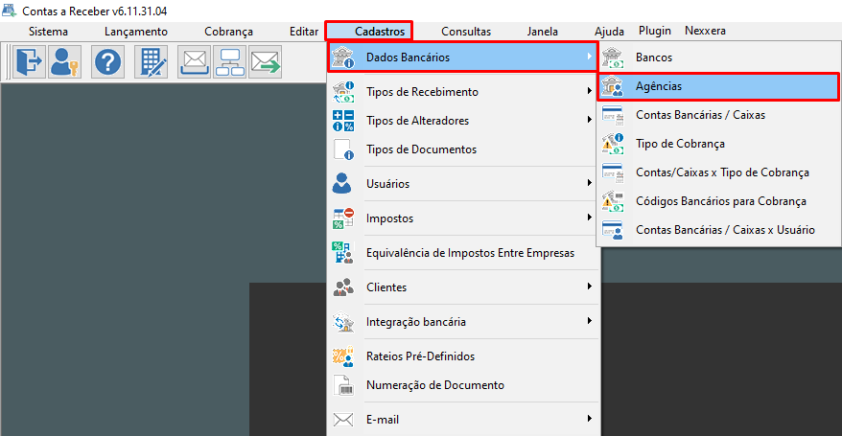Click the Tipos de Recebimento icon
The height and width of the screenshot is (436, 842).
pyautogui.click(x=343, y=92)
